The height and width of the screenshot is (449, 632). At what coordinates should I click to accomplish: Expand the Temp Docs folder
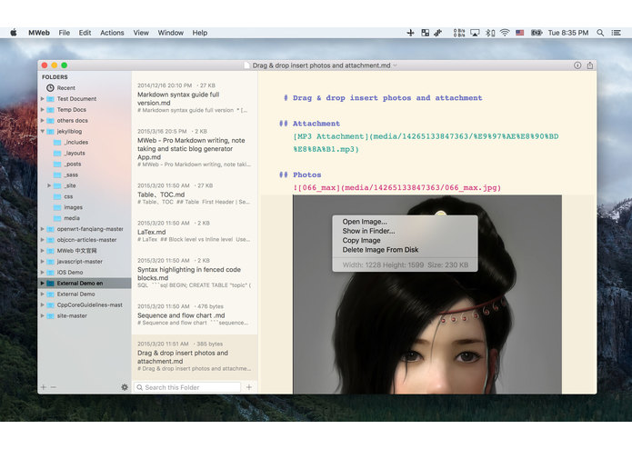pyautogui.click(x=43, y=110)
